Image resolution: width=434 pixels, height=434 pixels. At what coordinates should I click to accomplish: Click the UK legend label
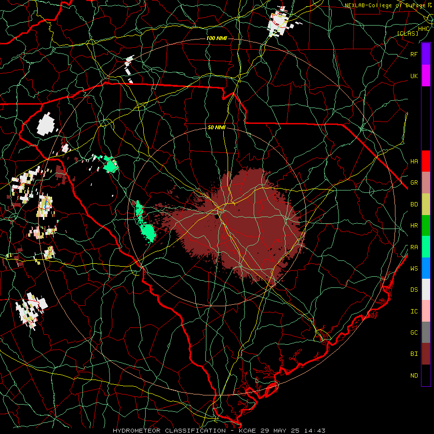click(414, 76)
